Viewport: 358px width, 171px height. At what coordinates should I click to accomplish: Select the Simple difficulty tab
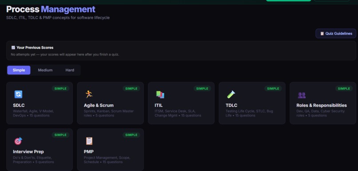click(x=19, y=70)
